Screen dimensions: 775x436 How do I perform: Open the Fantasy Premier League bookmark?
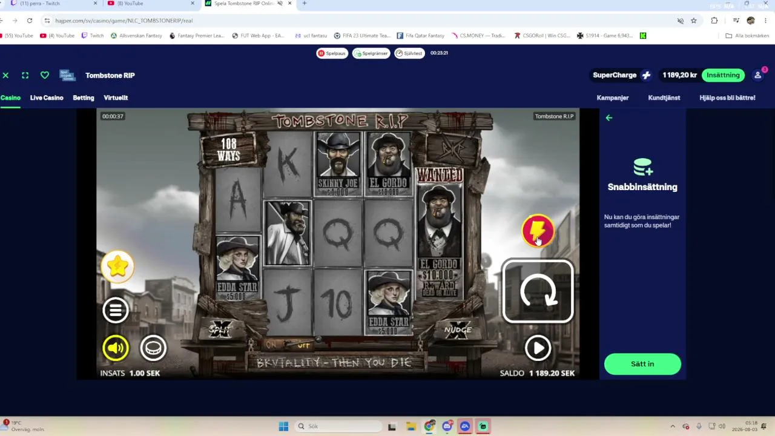click(x=197, y=36)
